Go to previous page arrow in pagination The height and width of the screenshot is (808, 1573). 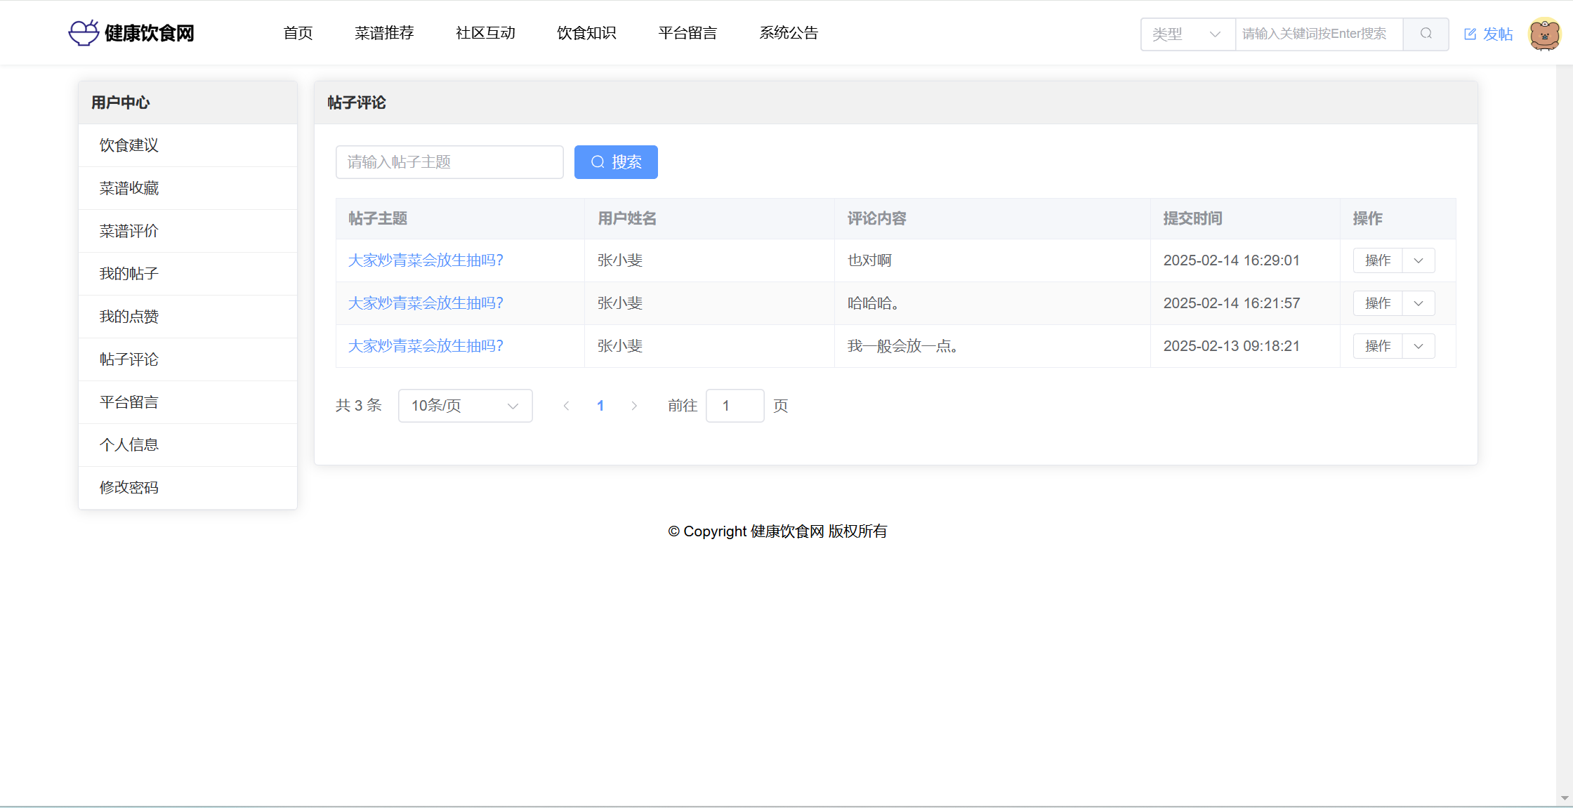coord(566,406)
